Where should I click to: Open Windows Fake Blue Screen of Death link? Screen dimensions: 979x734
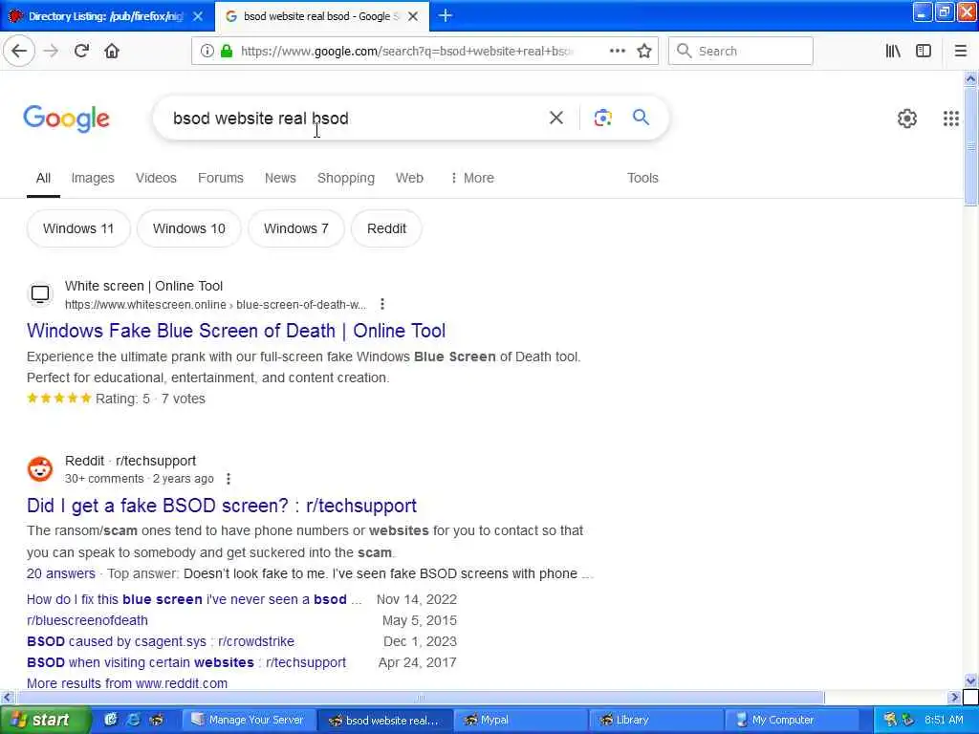[236, 330]
